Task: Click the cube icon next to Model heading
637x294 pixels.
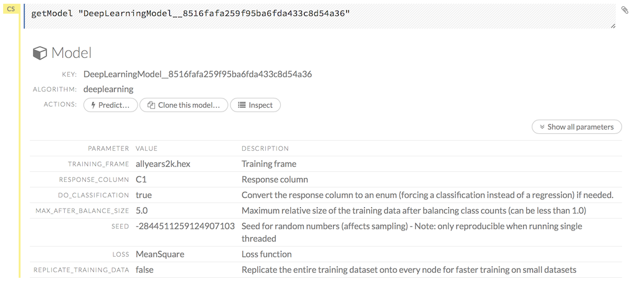Action: click(40, 54)
